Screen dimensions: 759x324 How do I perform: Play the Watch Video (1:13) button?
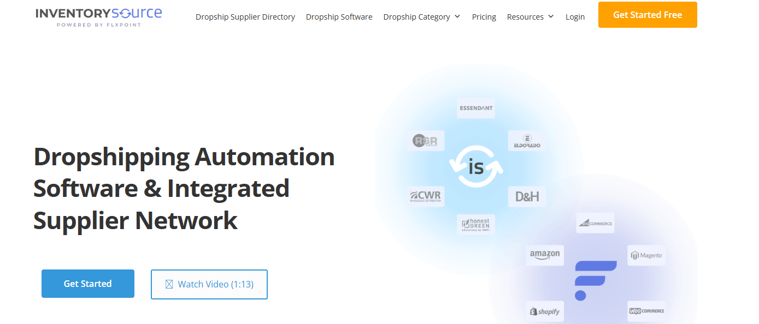click(x=209, y=284)
